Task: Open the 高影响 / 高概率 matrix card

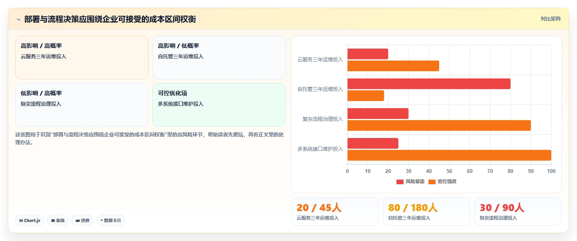Action: (82, 58)
